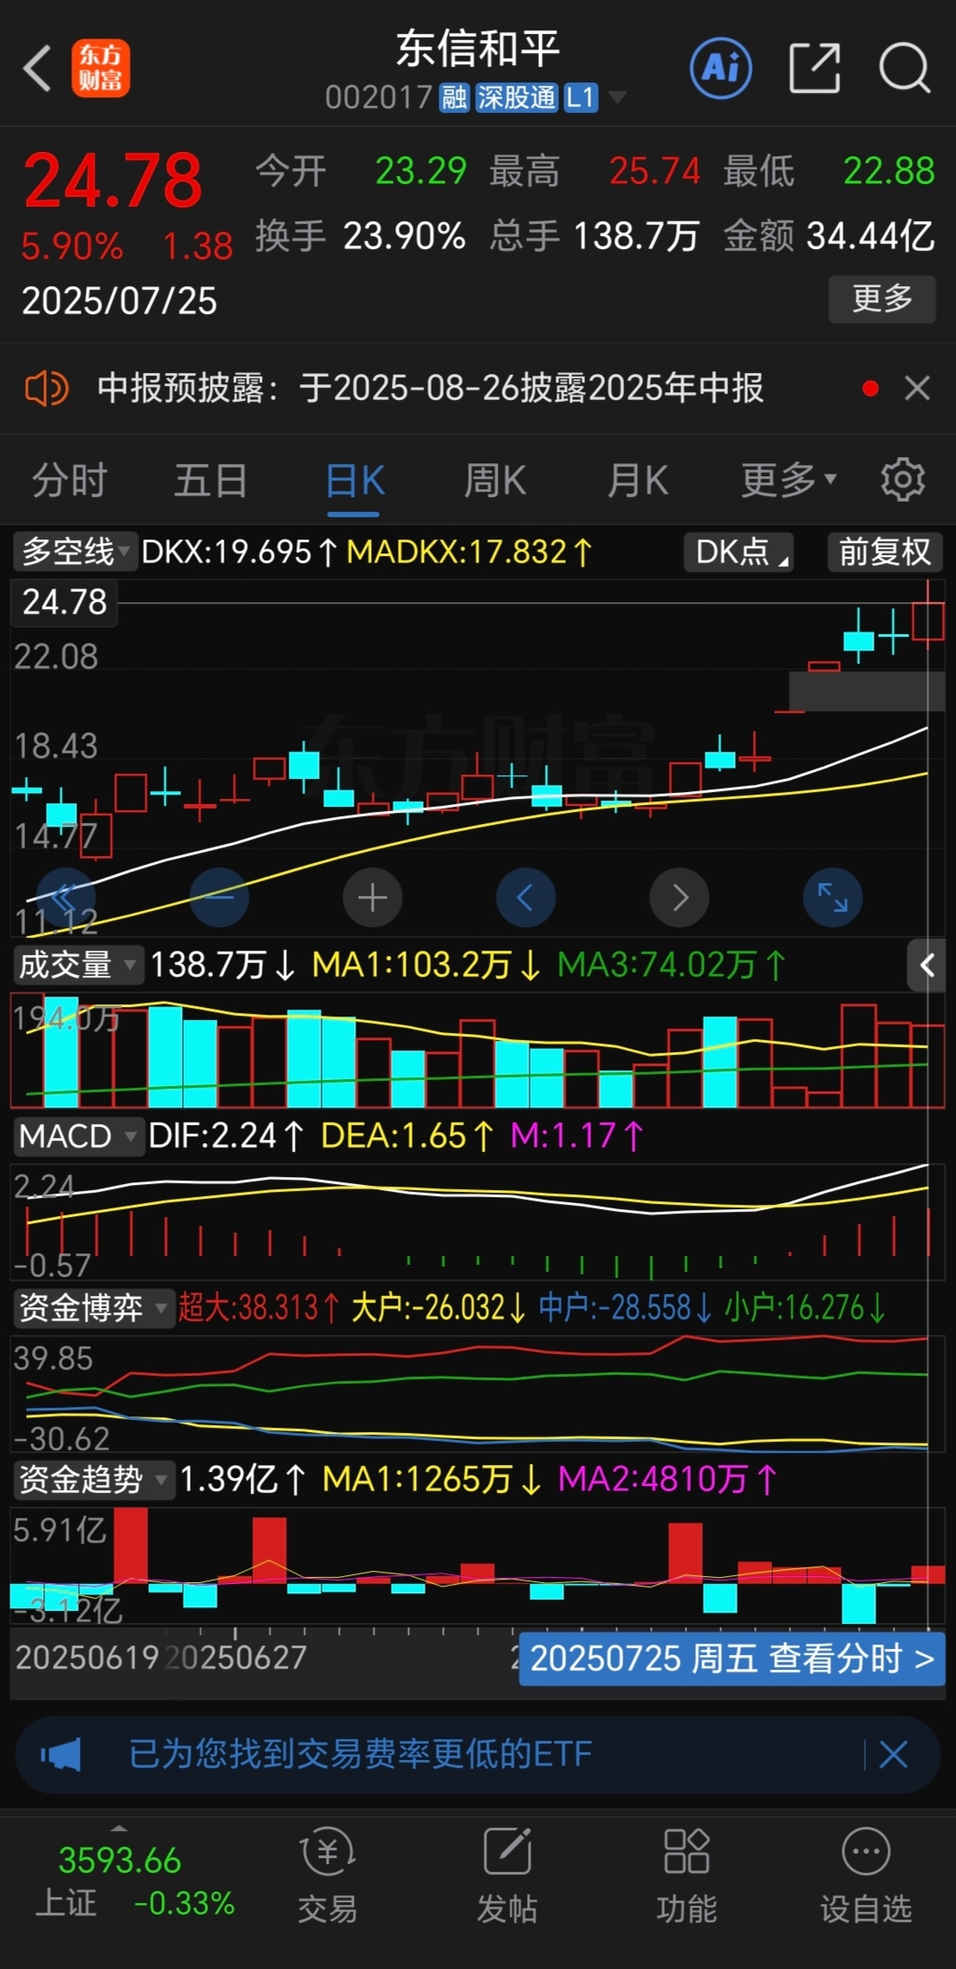Open the AI assistant icon

(720, 68)
